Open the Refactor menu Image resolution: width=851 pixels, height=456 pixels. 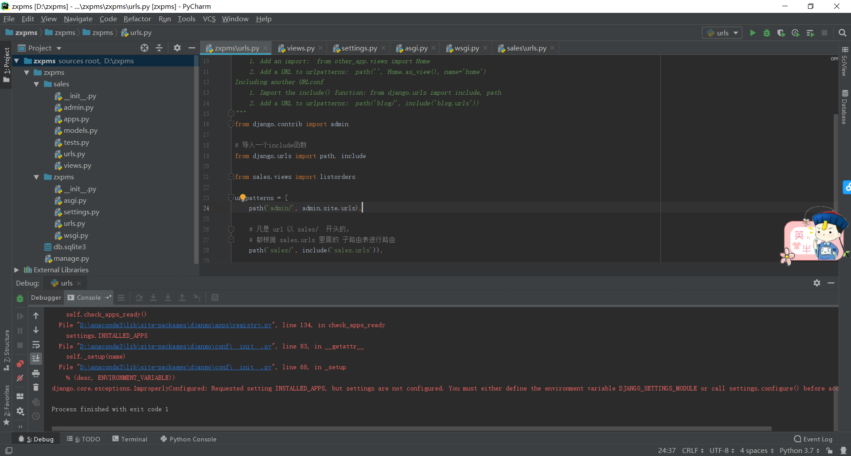coord(137,19)
